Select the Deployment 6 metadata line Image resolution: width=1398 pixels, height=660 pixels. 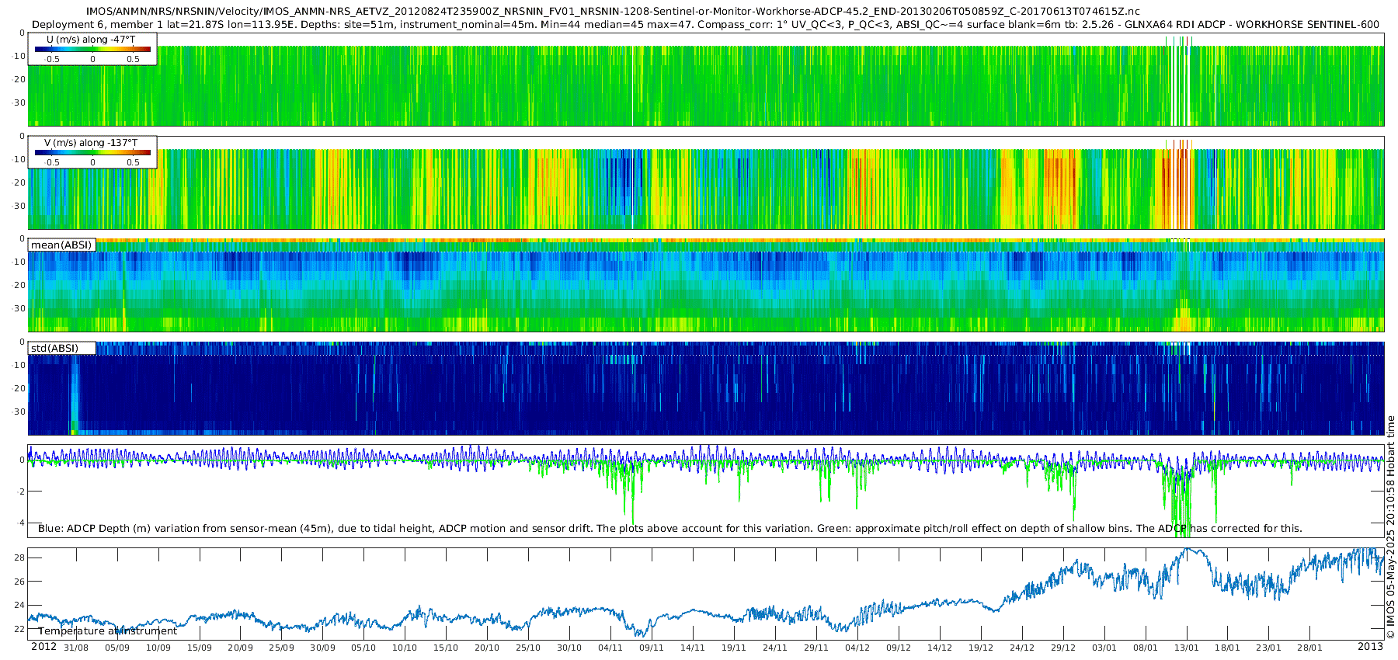point(705,24)
